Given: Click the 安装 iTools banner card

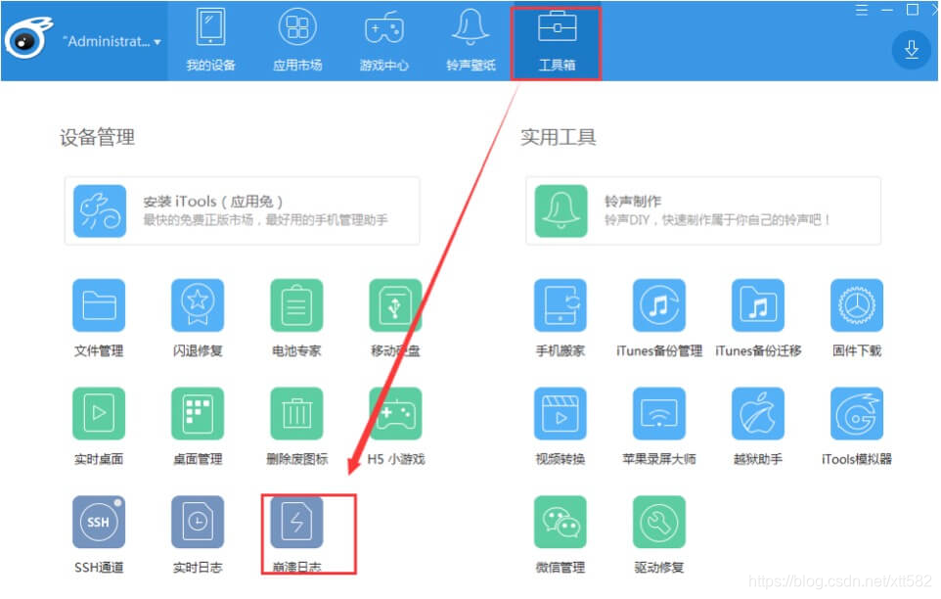Looking at the screenshot, I should 243,210.
